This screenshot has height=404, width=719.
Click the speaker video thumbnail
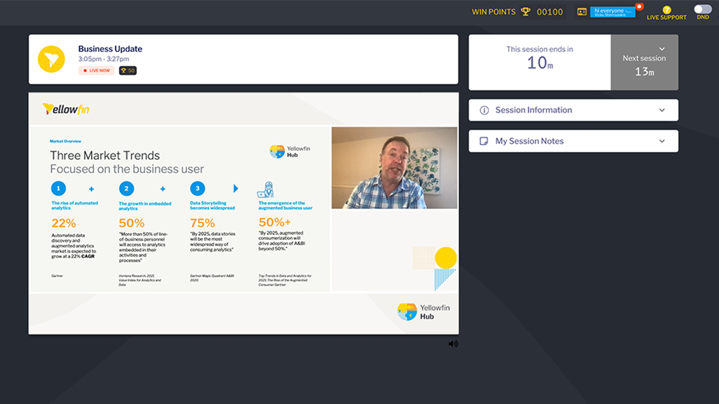click(x=394, y=168)
